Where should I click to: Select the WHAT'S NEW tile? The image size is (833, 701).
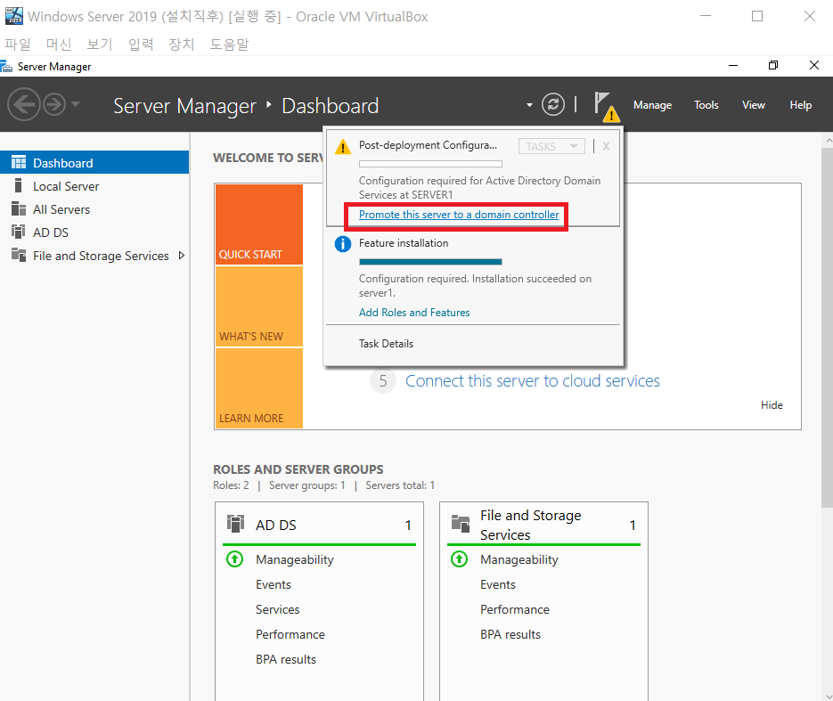[x=259, y=306]
